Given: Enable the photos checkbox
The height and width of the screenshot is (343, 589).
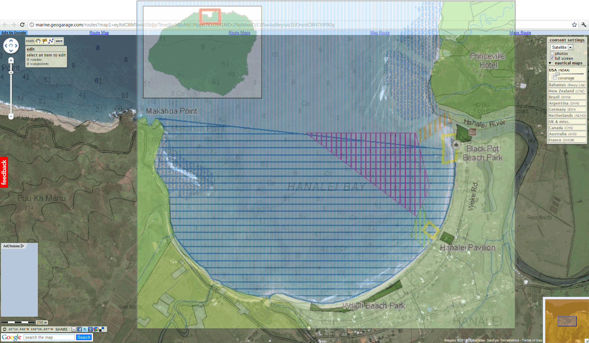Looking at the screenshot, I should click(552, 53).
